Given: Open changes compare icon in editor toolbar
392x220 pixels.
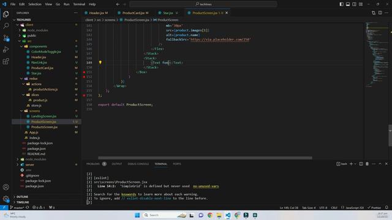Looking at the screenshot, I should (374, 13).
